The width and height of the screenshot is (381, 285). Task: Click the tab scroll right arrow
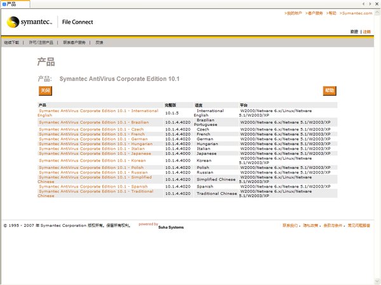pyautogui.click(x=370, y=4)
